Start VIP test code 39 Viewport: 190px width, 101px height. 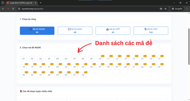tap(58, 75)
